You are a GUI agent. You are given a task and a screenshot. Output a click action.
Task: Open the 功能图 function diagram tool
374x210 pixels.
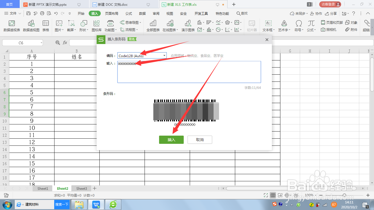click(111, 26)
